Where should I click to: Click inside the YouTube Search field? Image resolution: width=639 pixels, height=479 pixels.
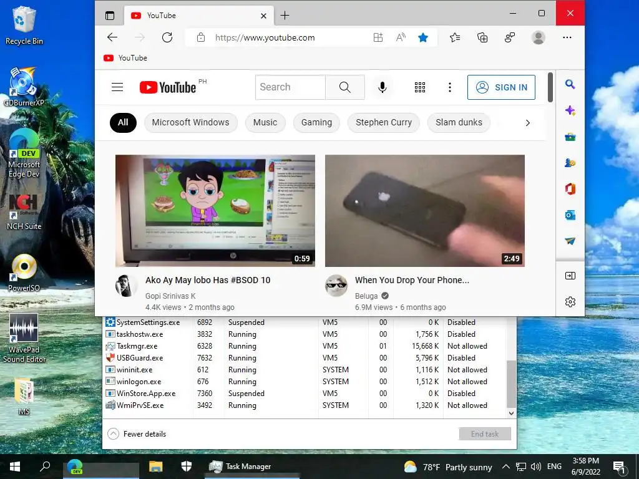click(291, 87)
